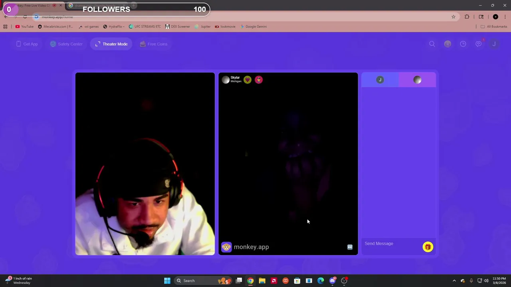Open the Chrome profile avatar

click(x=495, y=17)
